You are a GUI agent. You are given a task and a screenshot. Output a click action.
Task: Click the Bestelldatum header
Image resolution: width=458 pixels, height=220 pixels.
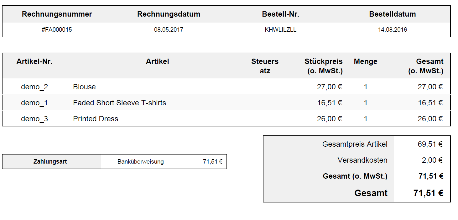click(392, 14)
